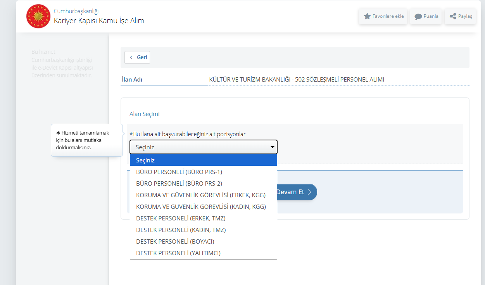Click the Alan Seçimi heading

(x=145, y=114)
